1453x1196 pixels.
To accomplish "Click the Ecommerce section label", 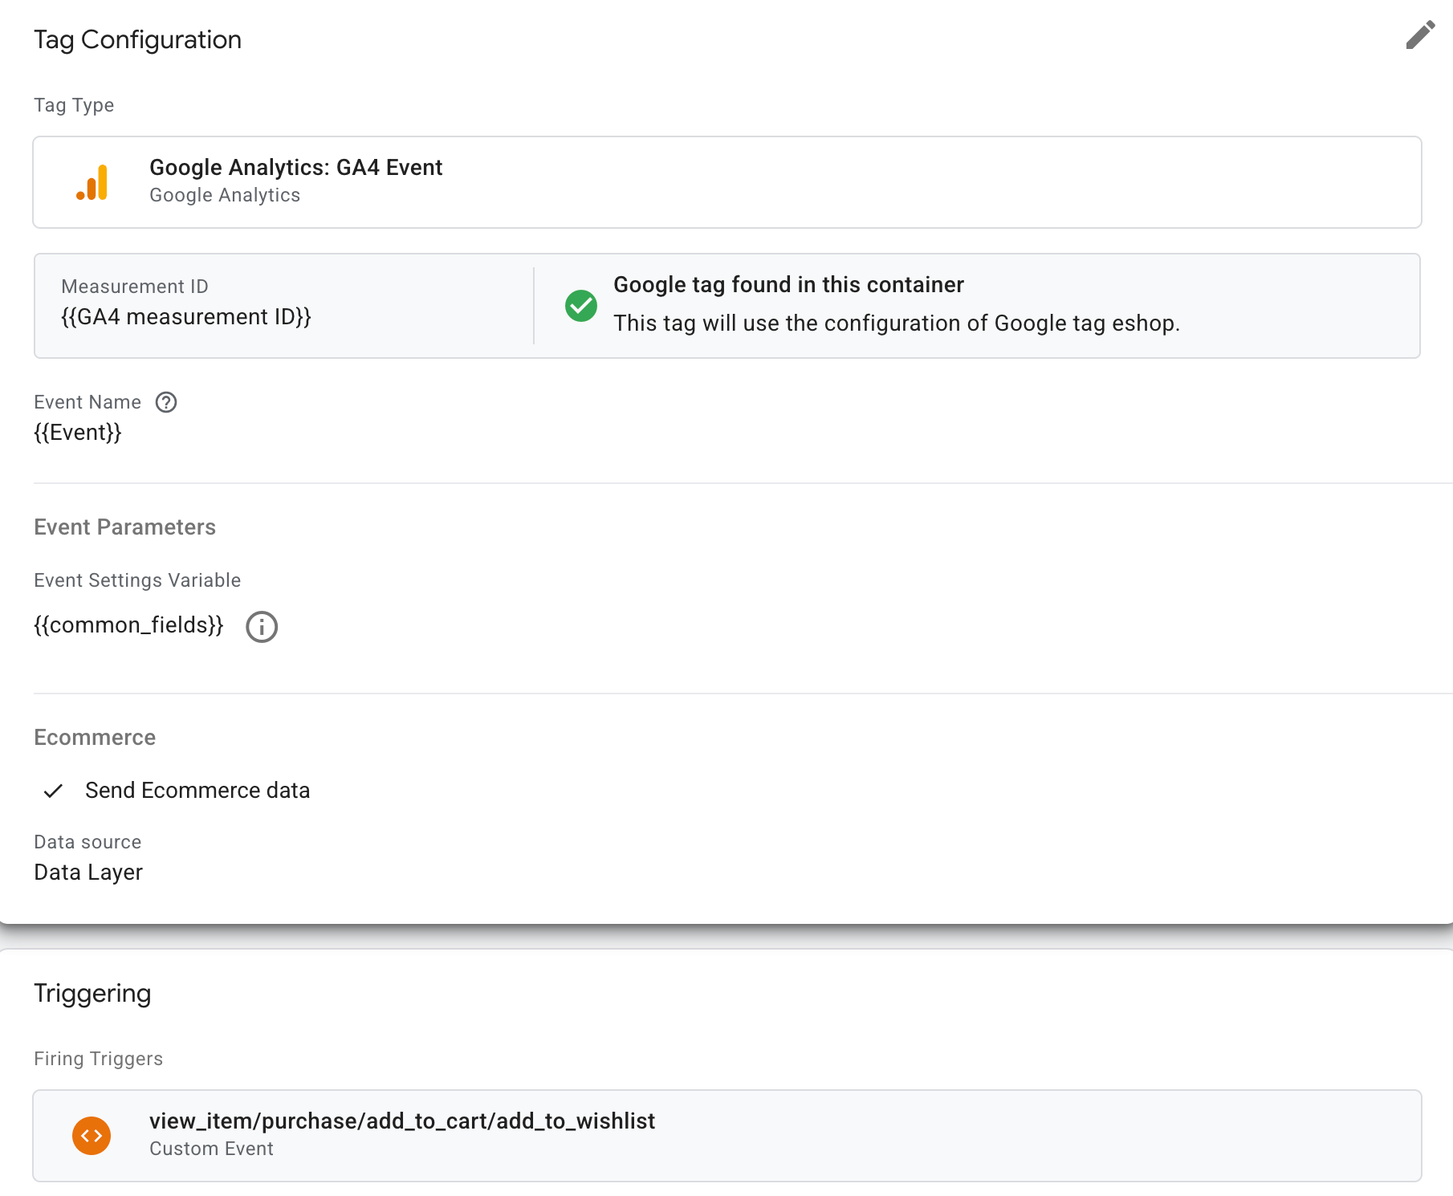I will pos(95,738).
